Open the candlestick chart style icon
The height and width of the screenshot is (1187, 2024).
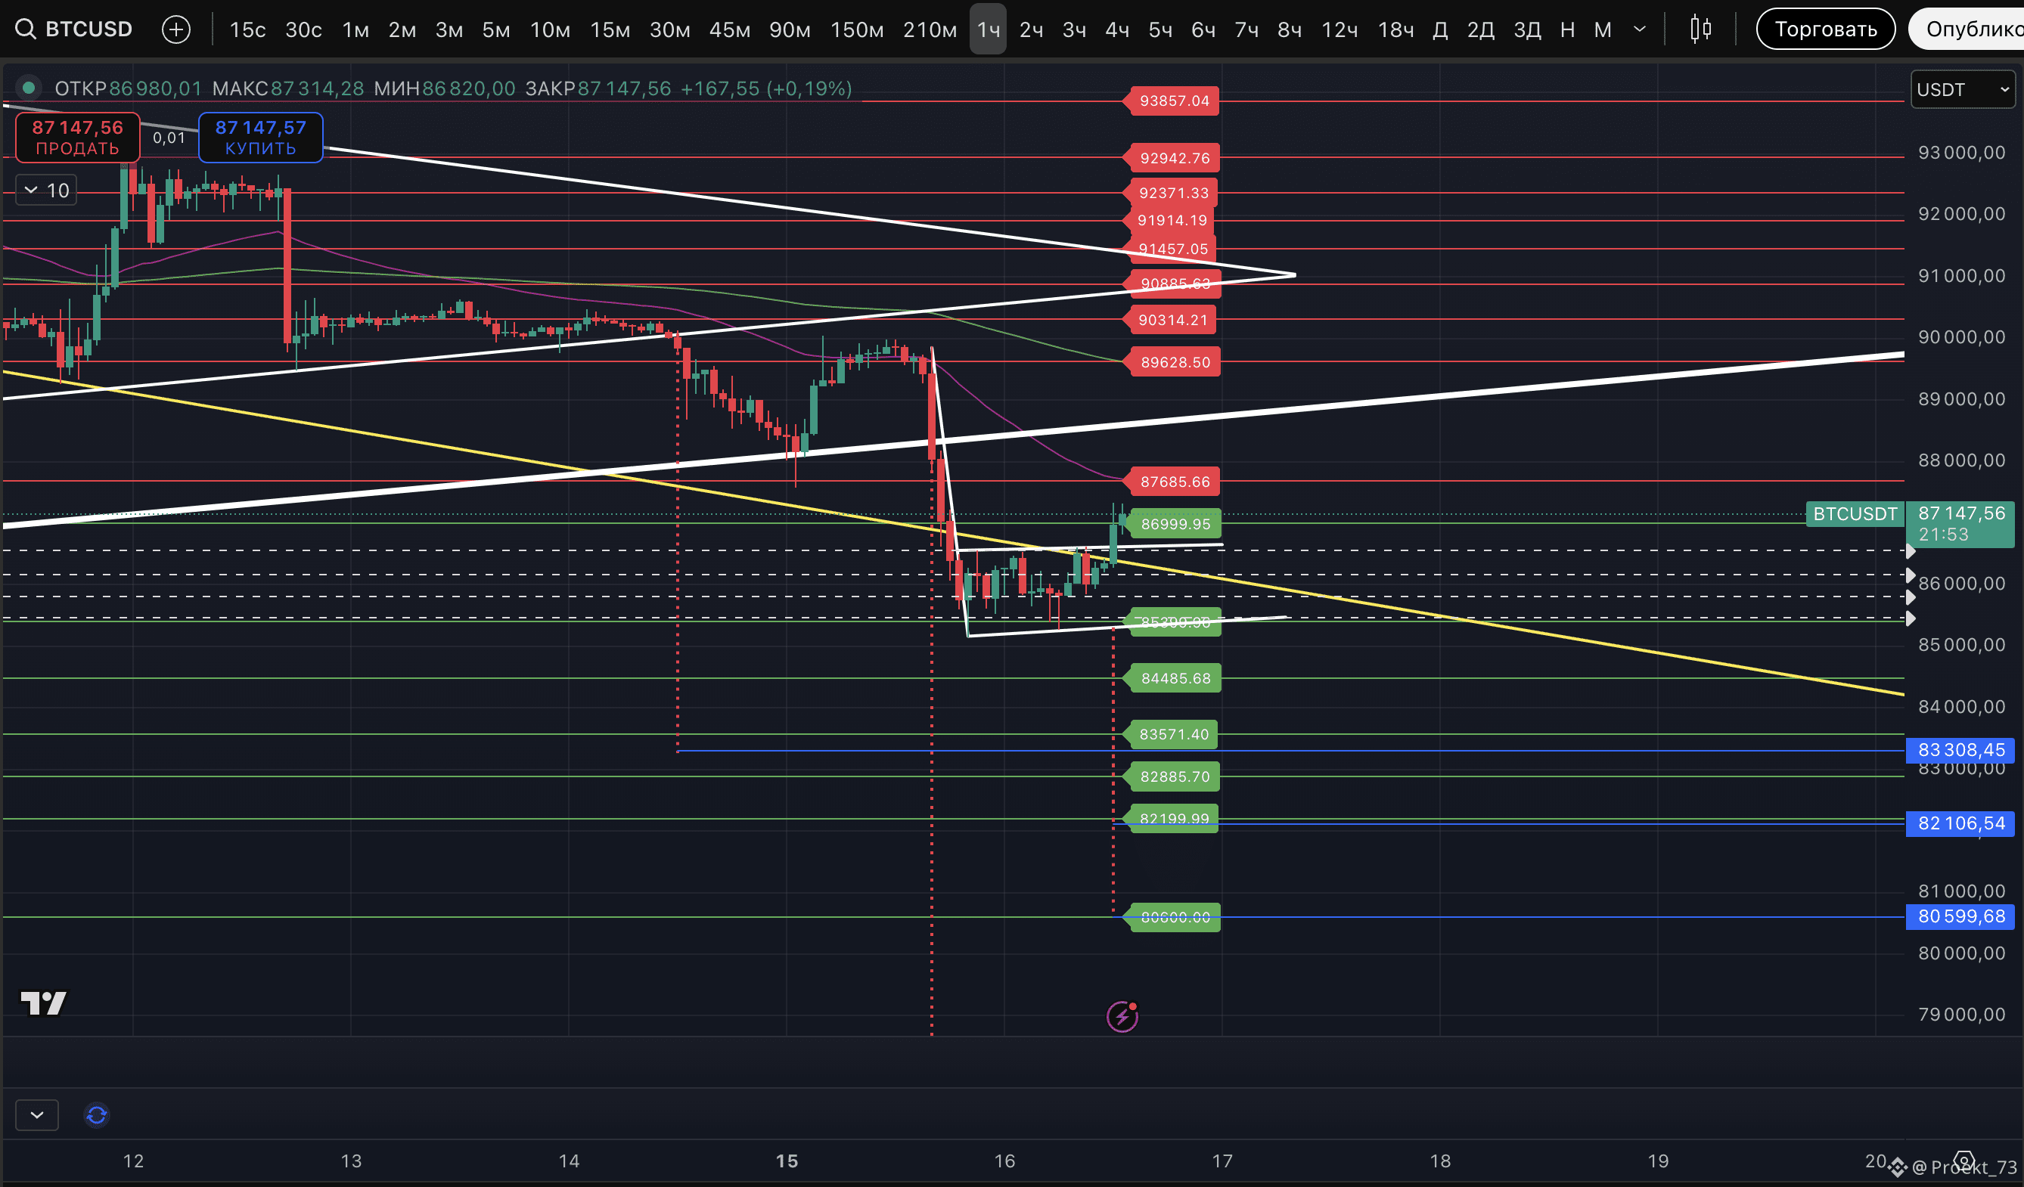(x=1700, y=29)
